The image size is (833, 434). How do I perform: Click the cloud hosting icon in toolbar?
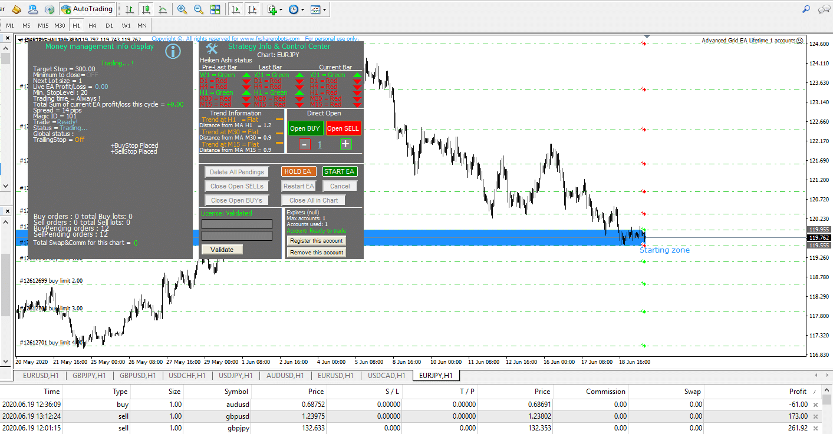33,9
